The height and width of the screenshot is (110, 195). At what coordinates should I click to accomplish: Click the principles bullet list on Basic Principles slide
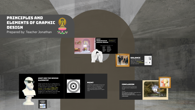click(107, 49)
